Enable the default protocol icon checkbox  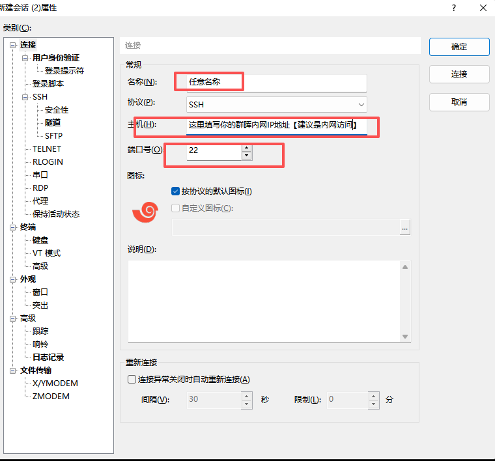pos(175,191)
